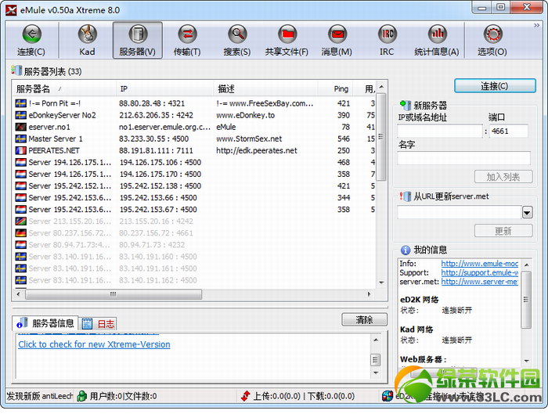548x414 pixels.
Task: Focus the server name (名字) field
Action: point(463,158)
